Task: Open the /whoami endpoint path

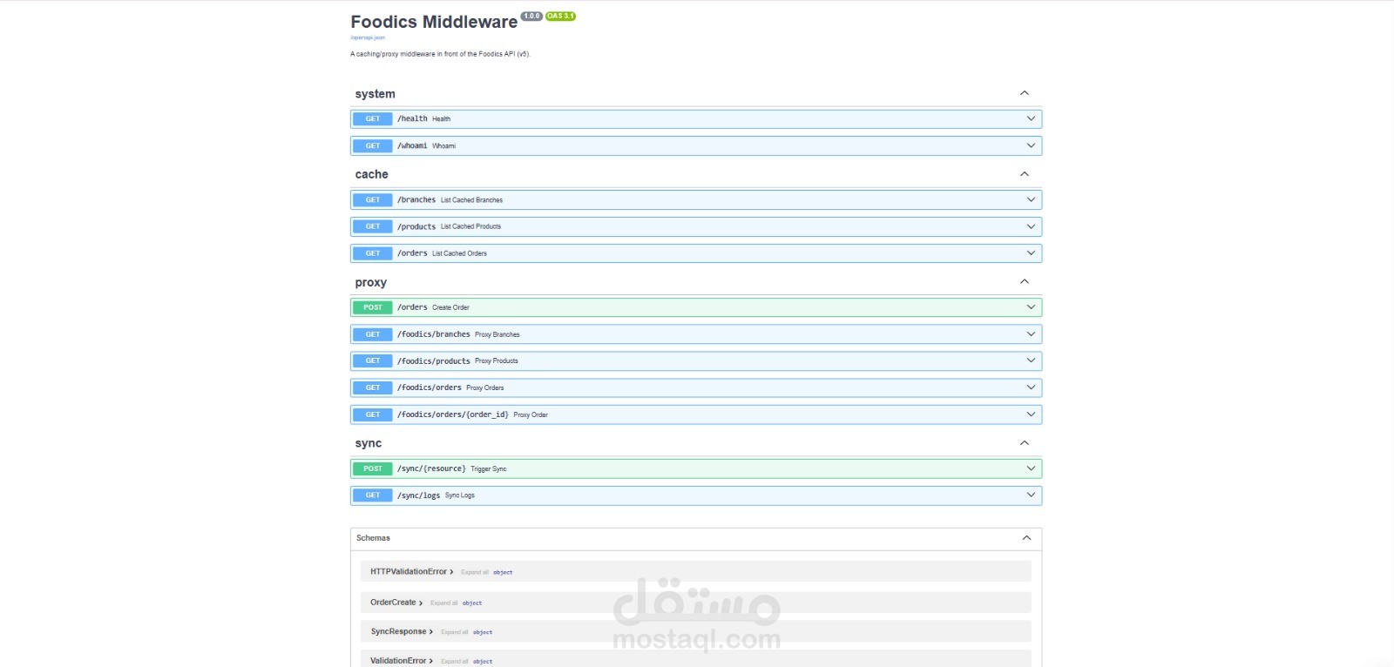Action: pos(412,145)
